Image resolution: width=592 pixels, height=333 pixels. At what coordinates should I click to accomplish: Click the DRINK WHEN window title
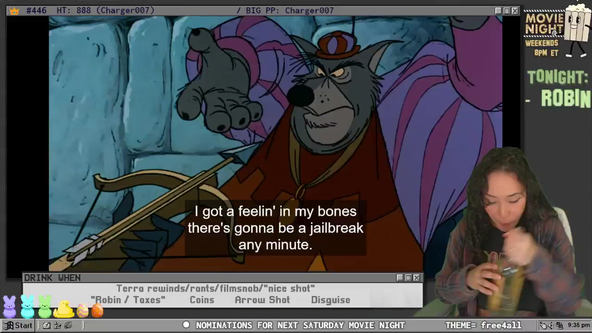pyautogui.click(x=52, y=278)
